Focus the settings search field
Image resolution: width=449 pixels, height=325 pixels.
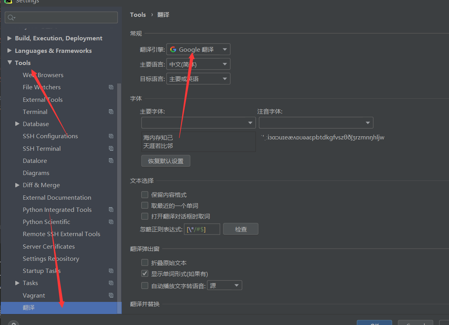click(x=61, y=18)
